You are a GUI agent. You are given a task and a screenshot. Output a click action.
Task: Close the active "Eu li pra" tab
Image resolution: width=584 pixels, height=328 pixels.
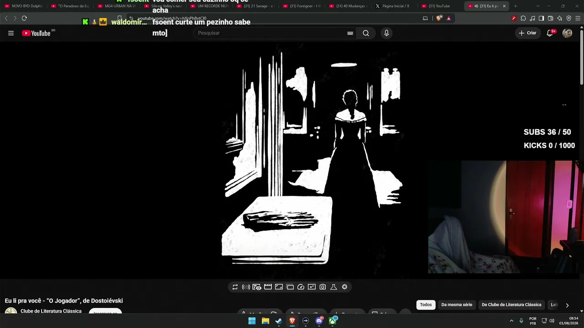[504, 6]
